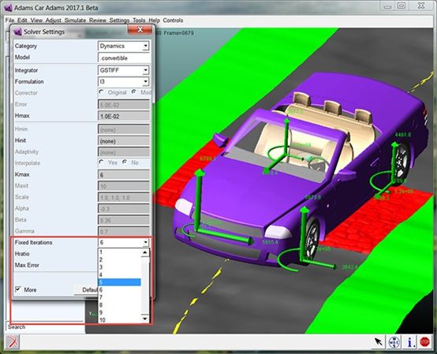Select Yes for Interpolate

[101, 162]
